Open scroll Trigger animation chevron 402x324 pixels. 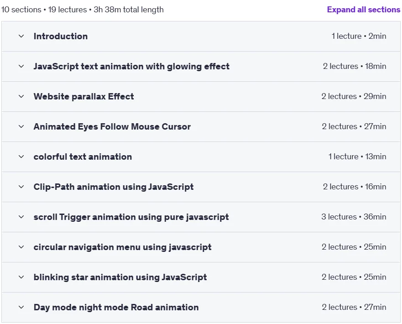click(x=21, y=217)
